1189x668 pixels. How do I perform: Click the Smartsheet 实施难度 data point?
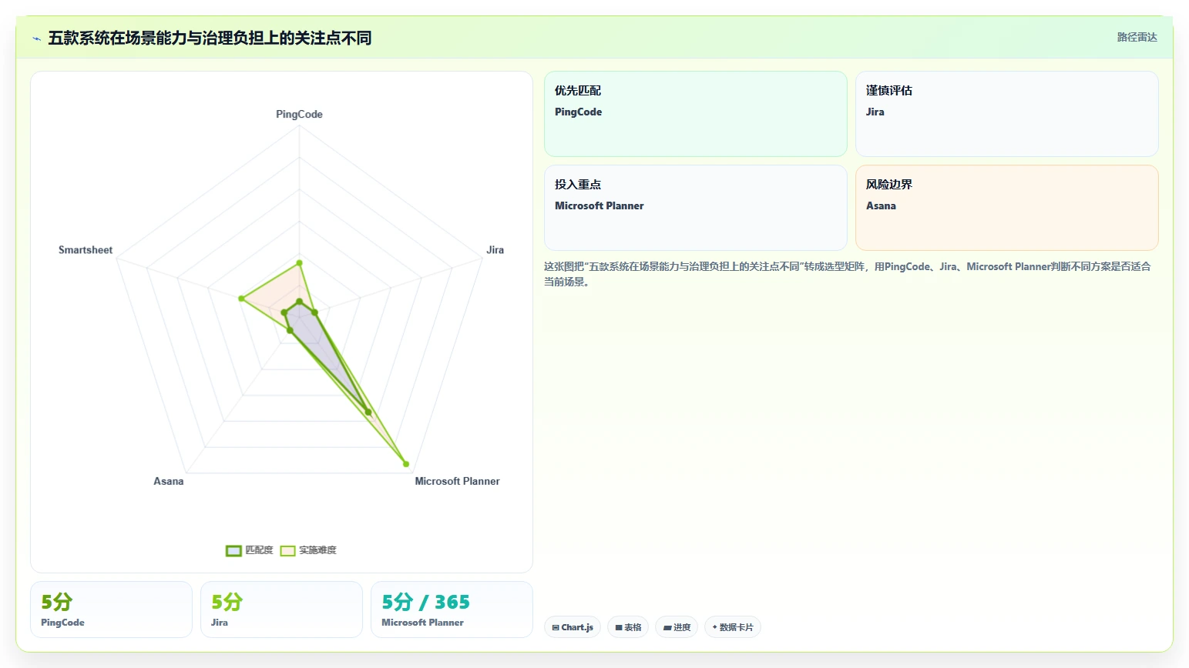[x=241, y=299]
